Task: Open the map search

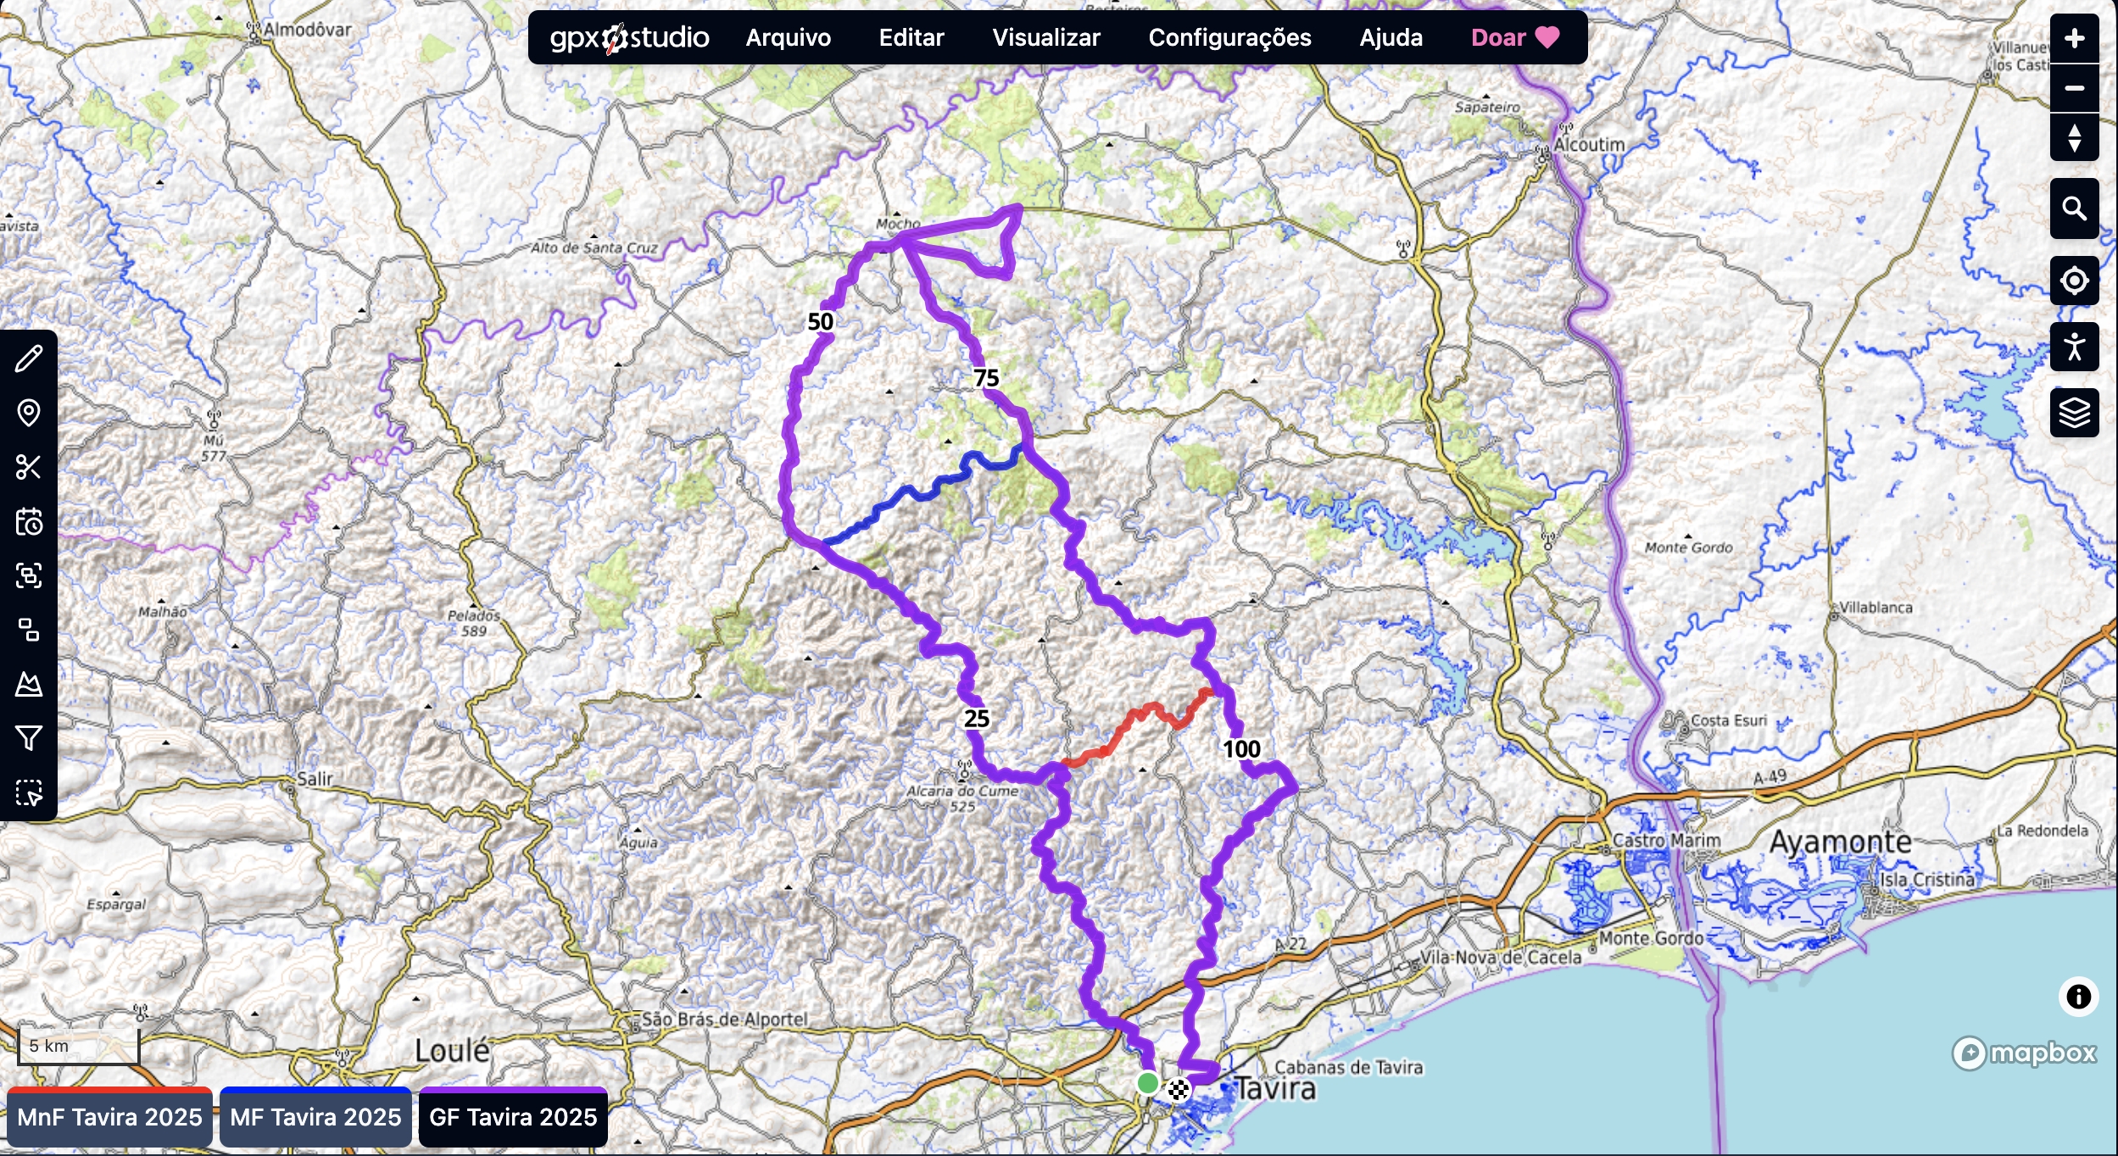Action: (x=2074, y=208)
